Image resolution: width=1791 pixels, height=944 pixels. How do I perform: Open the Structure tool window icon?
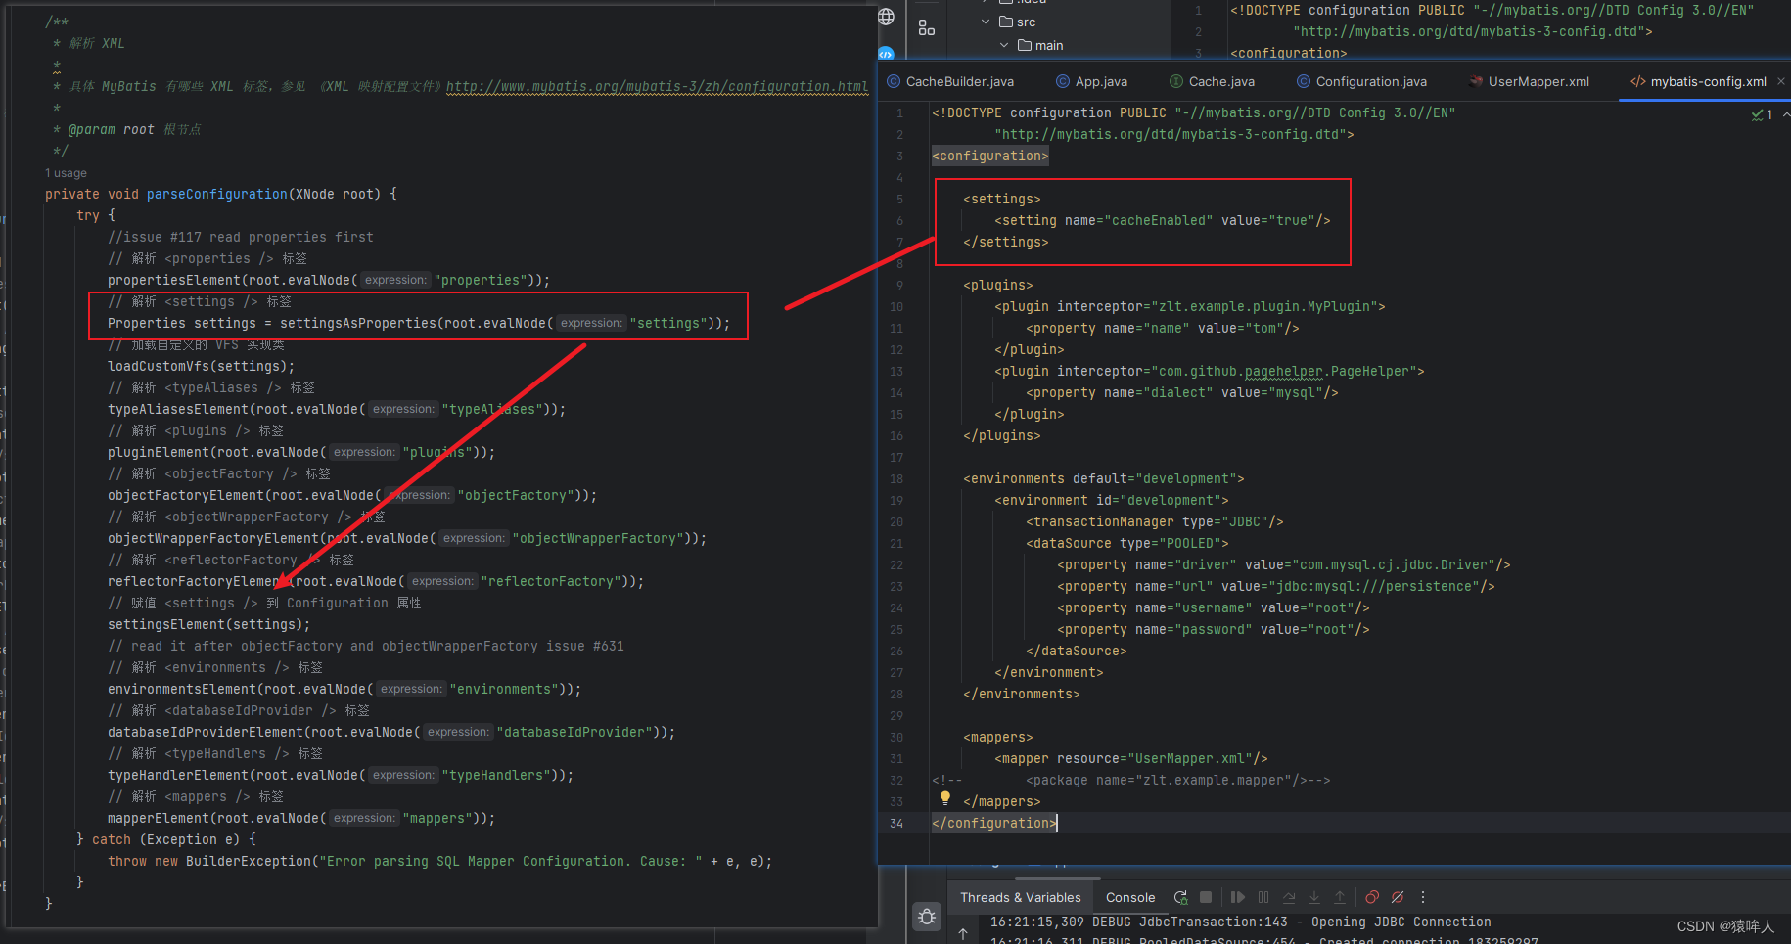pyautogui.click(x=926, y=28)
